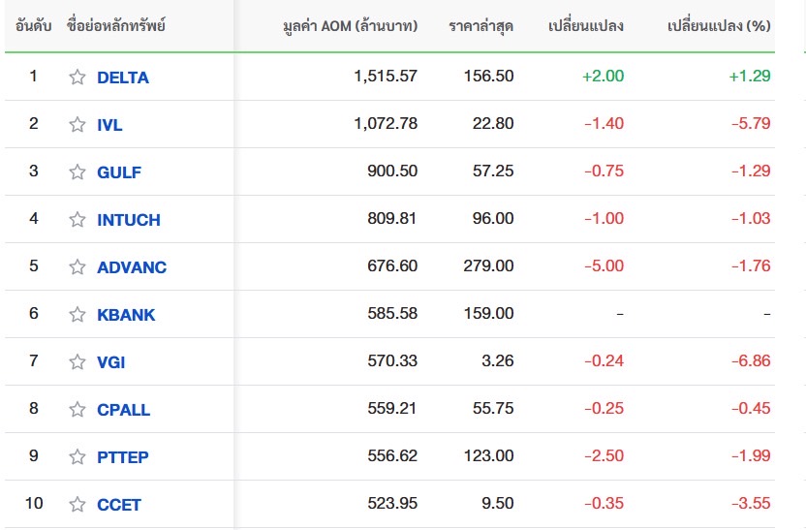806x530 pixels.
Task: Star the IVL stock row
Action: pos(77,124)
